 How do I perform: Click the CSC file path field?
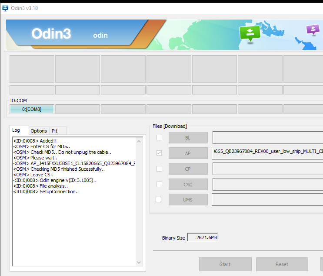(268, 185)
